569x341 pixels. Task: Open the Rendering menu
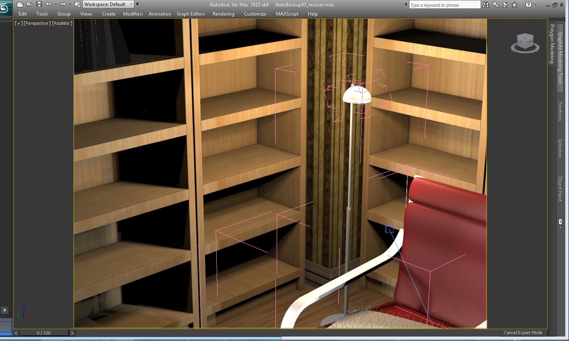tap(223, 14)
